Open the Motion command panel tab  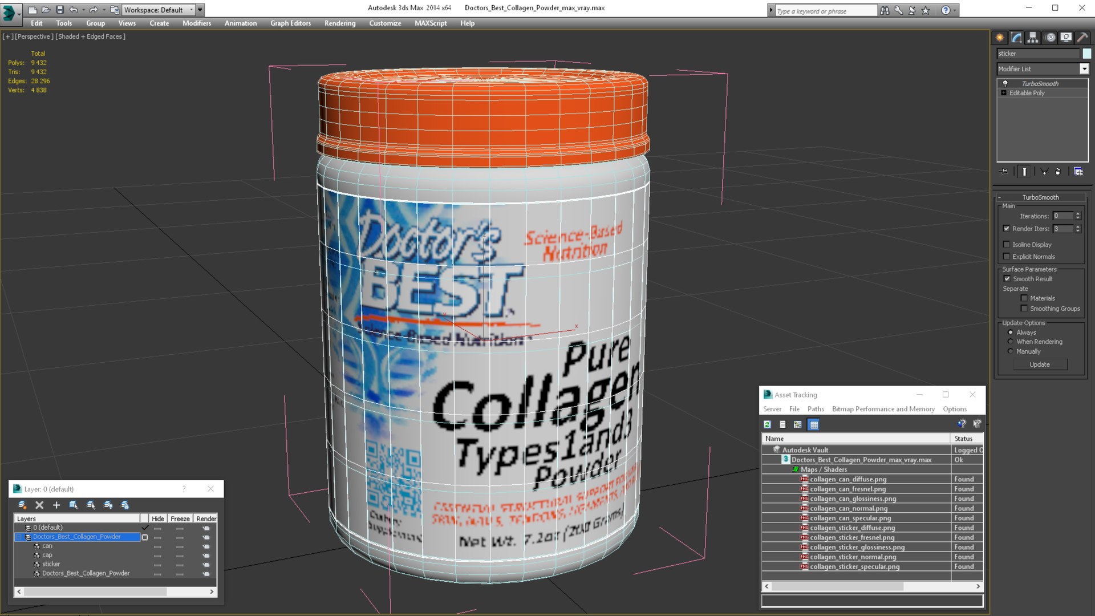pyautogui.click(x=1050, y=38)
